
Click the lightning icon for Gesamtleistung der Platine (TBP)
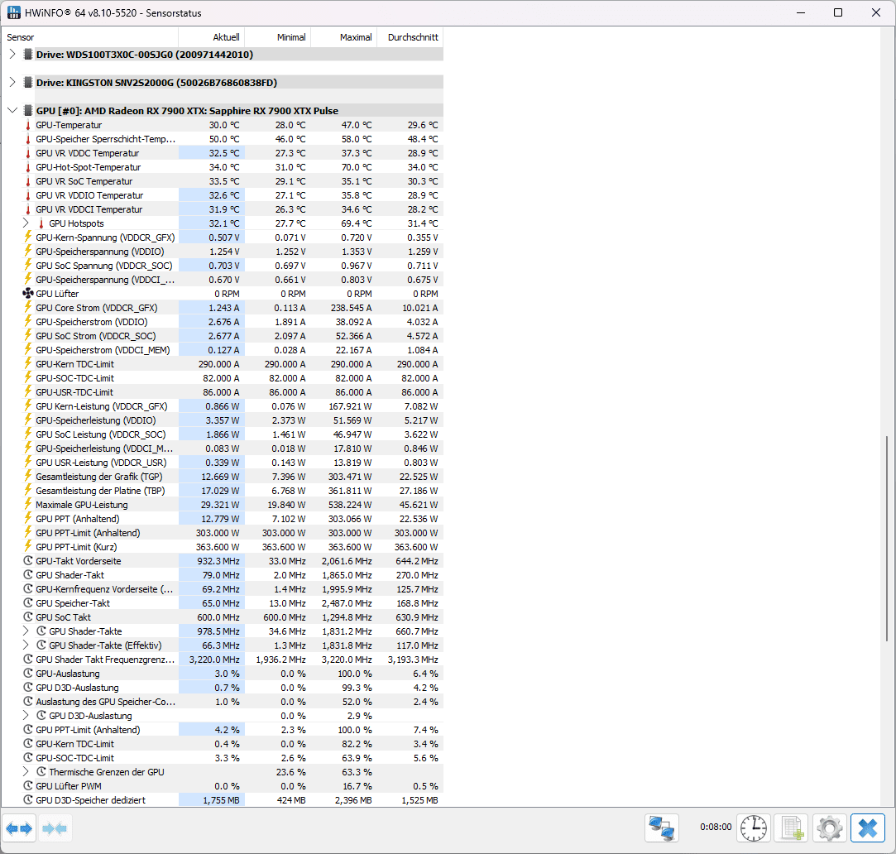28,491
